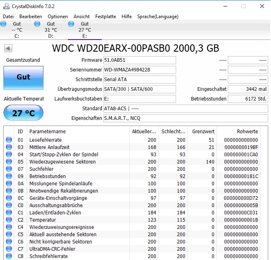Click status orb for Aktuell ausstehende Sektoren
271x260 pixels.
pos(9,234)
